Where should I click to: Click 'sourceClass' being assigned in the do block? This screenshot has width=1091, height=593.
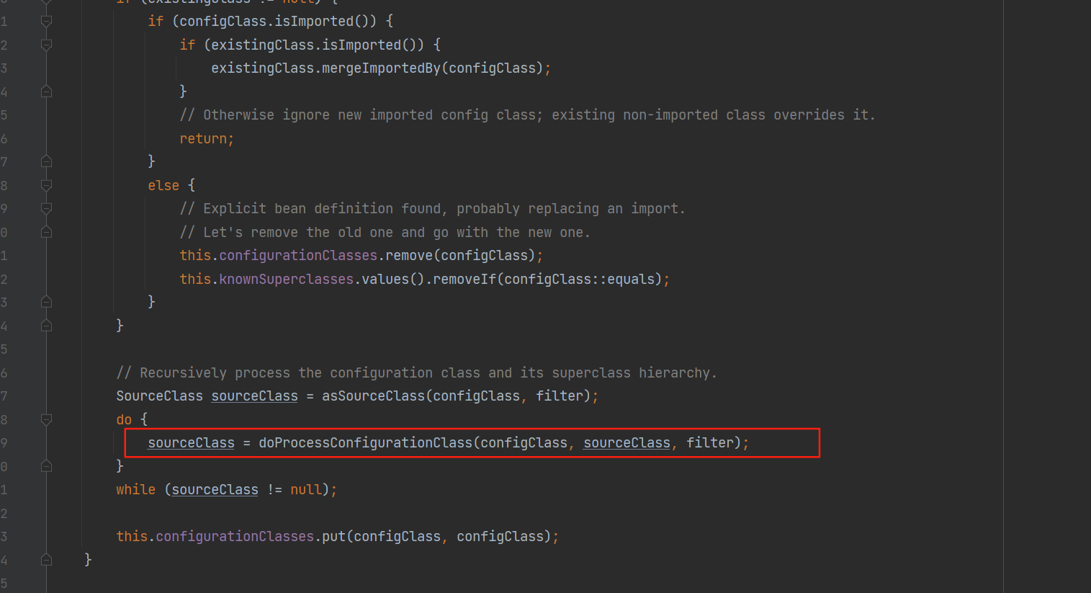click(x=191, y=442)
